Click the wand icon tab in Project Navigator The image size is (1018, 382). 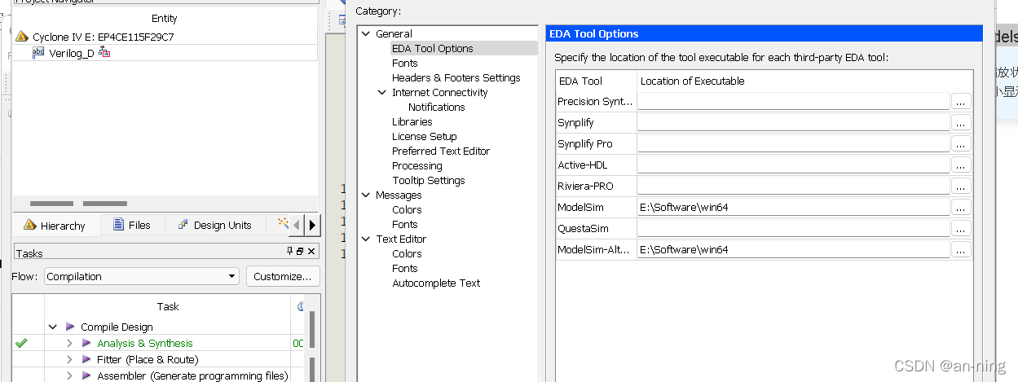coord(283,223)
